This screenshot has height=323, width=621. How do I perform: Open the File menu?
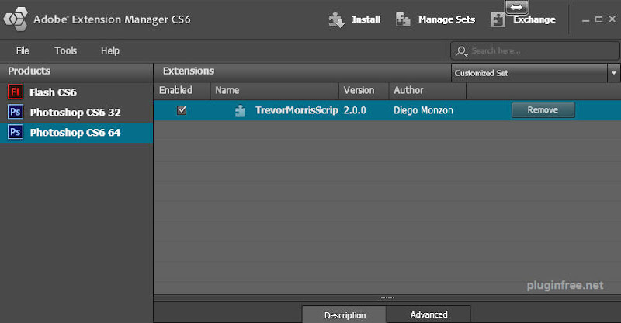click(x=23, y=50)
